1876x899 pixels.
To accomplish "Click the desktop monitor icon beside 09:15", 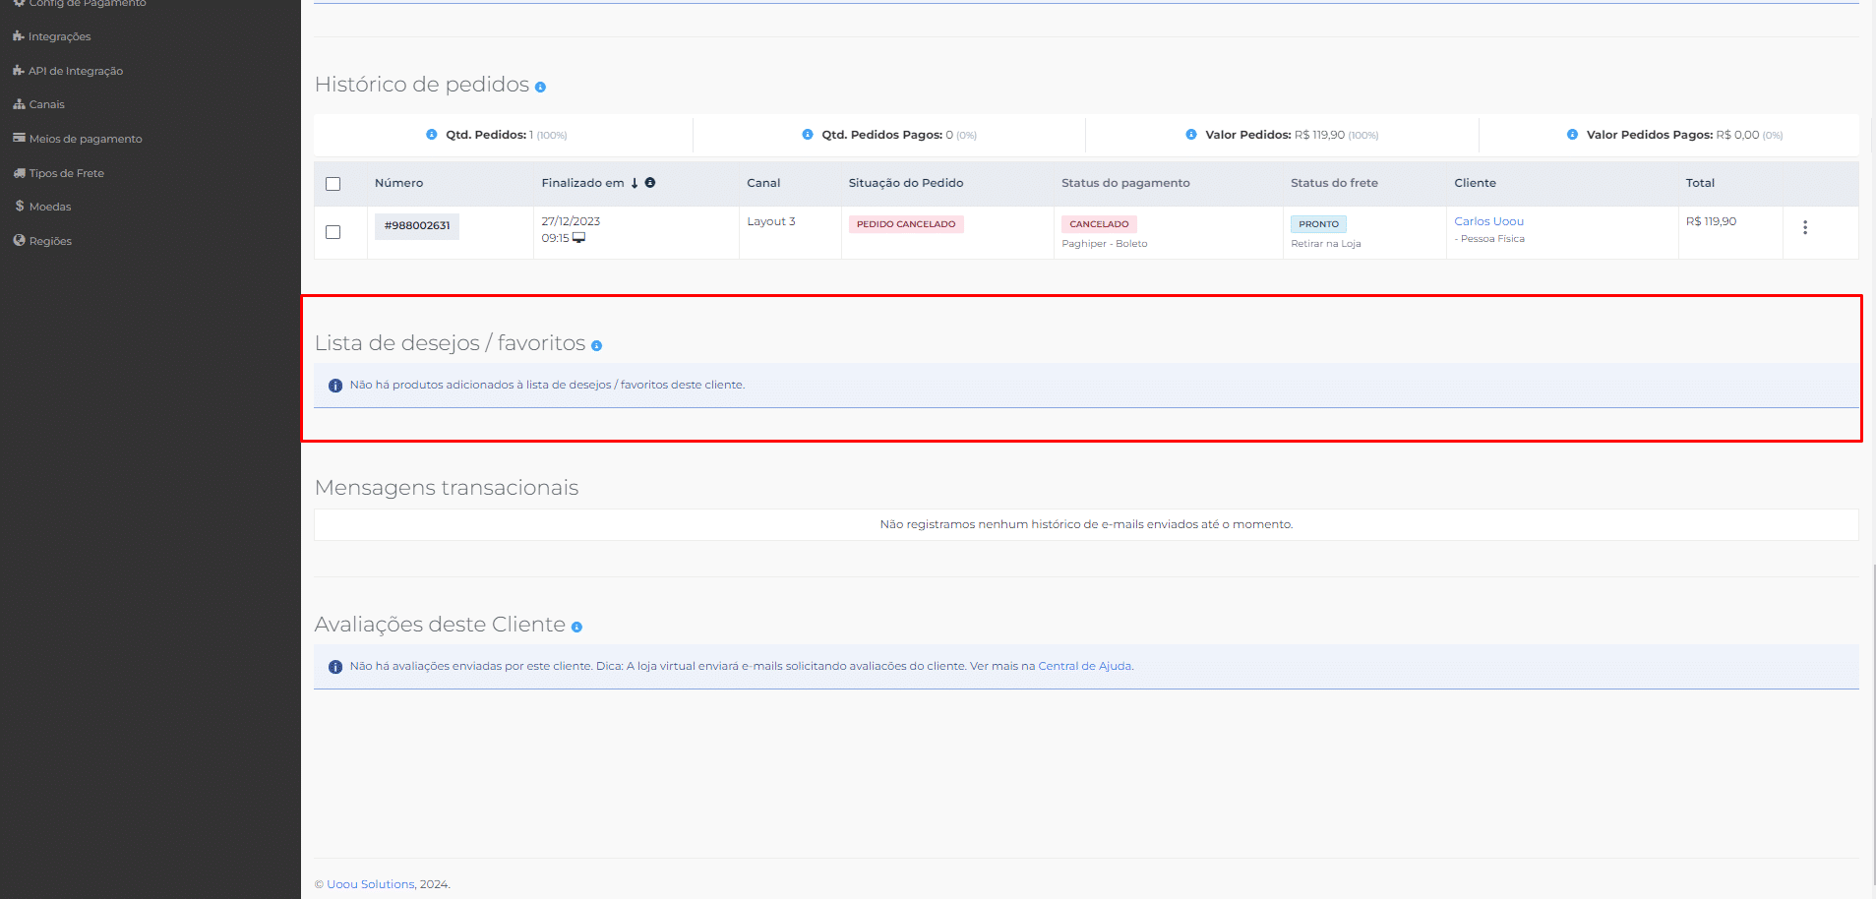I will (579, 238).
